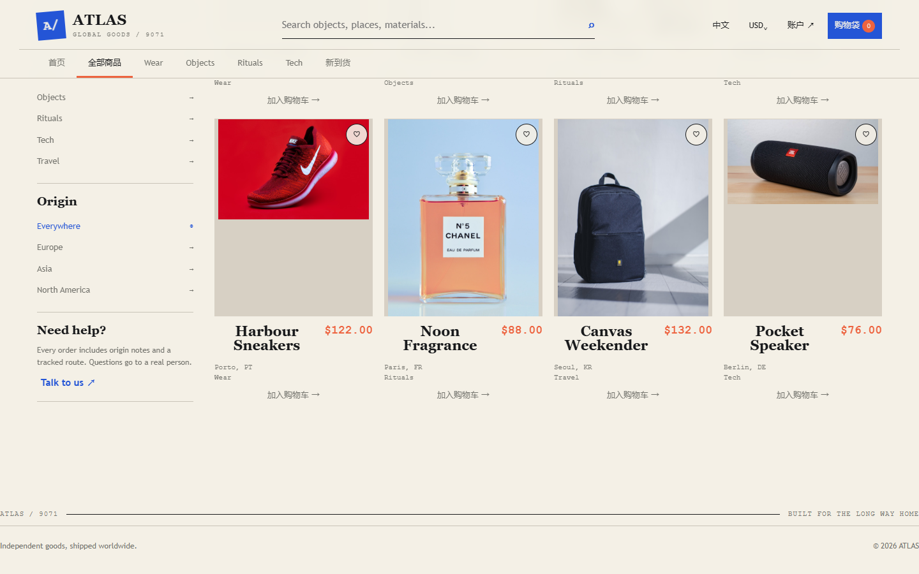Viewport: 919px width, 574px height.
Task: Add Harbour Sneakers to cart
Action: [294, 395]
